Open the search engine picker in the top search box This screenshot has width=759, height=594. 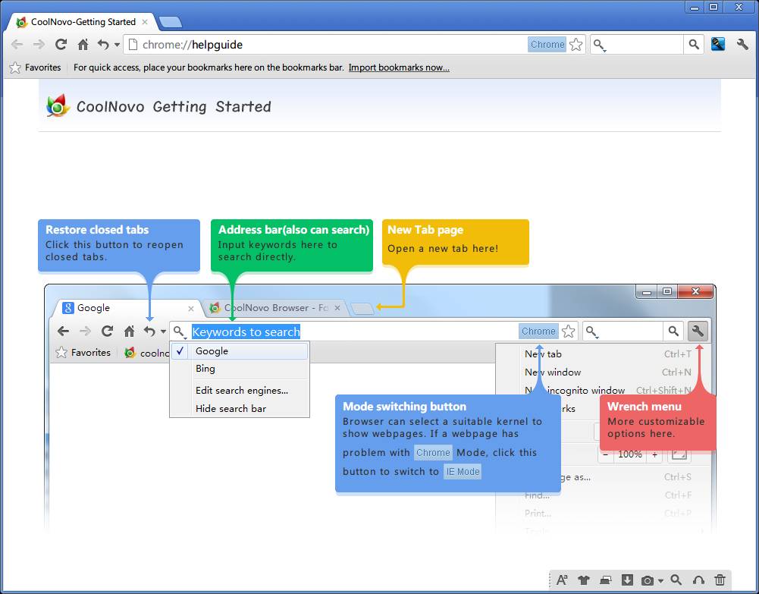[x=599, y=45]
